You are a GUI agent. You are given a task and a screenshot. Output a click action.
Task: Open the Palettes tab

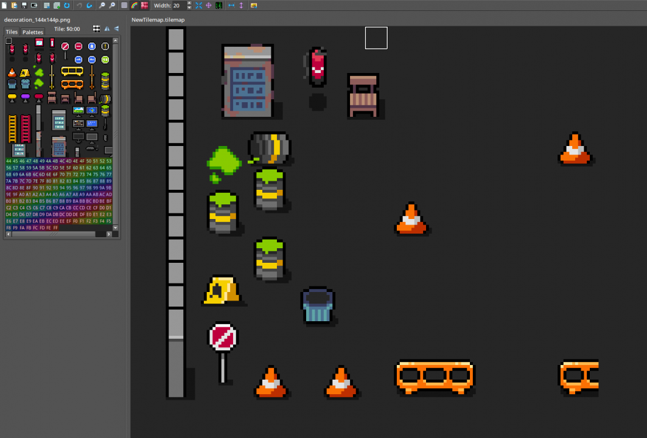[33, 32]
